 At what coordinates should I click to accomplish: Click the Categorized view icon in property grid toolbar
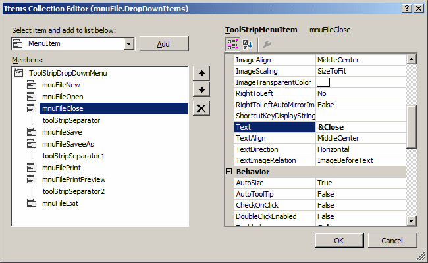click(x=232, y=45)
